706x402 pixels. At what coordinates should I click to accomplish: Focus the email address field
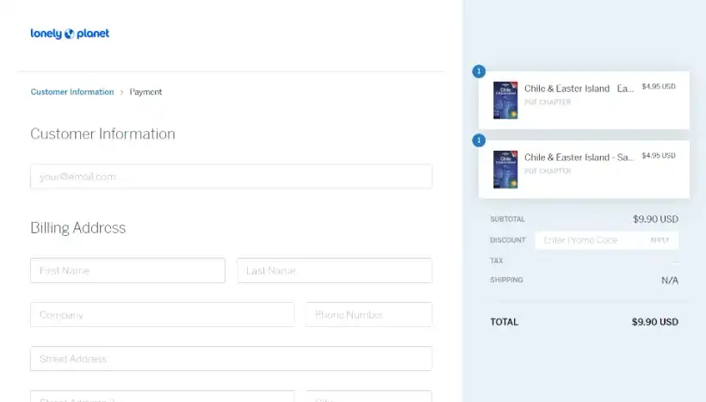231,176
